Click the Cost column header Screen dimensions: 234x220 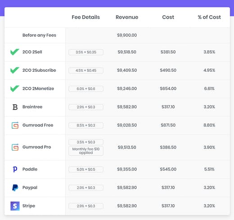click(x=168, y=17)
